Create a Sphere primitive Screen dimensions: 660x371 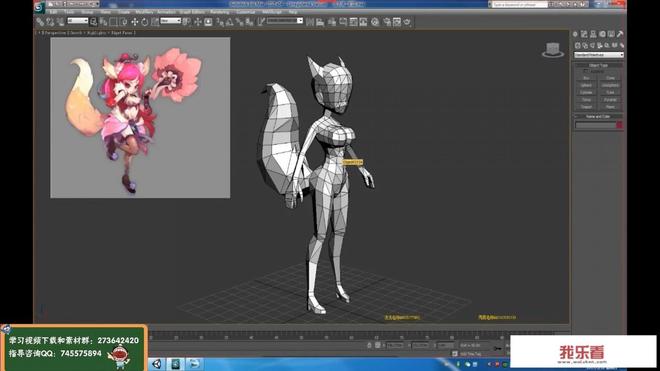coord(586,85)
